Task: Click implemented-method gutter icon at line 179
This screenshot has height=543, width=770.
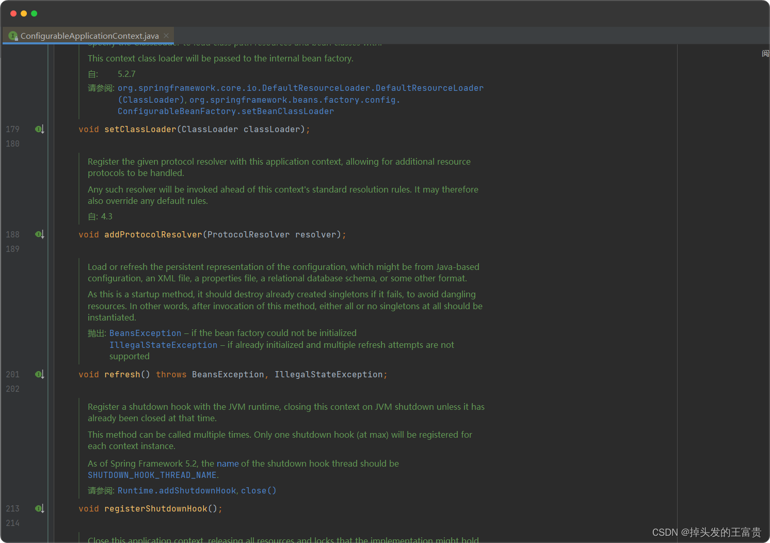Action: [x=40, y=129]
